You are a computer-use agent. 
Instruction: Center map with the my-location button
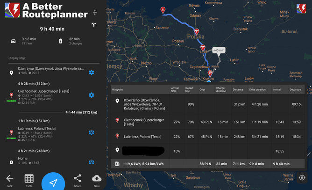[x=303, y=178]
